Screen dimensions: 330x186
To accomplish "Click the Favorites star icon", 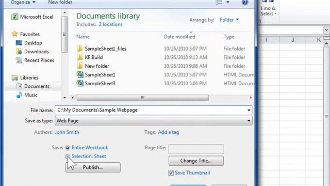I will pyautogui.click(x=15, y=34).
